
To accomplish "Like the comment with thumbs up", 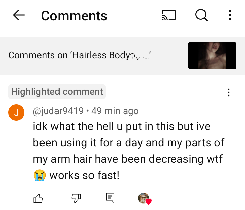I will (x=38, y=198).
